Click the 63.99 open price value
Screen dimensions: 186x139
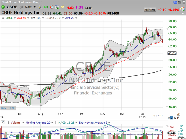[47, 13]
